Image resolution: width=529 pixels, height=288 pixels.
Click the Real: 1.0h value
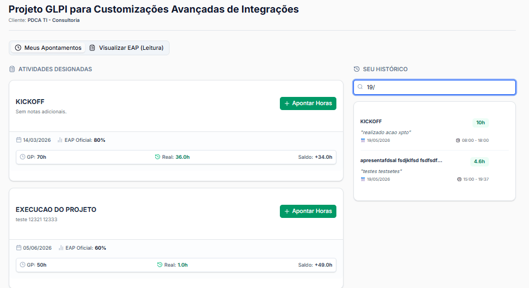pyautogui.click(x=183, y=265)
